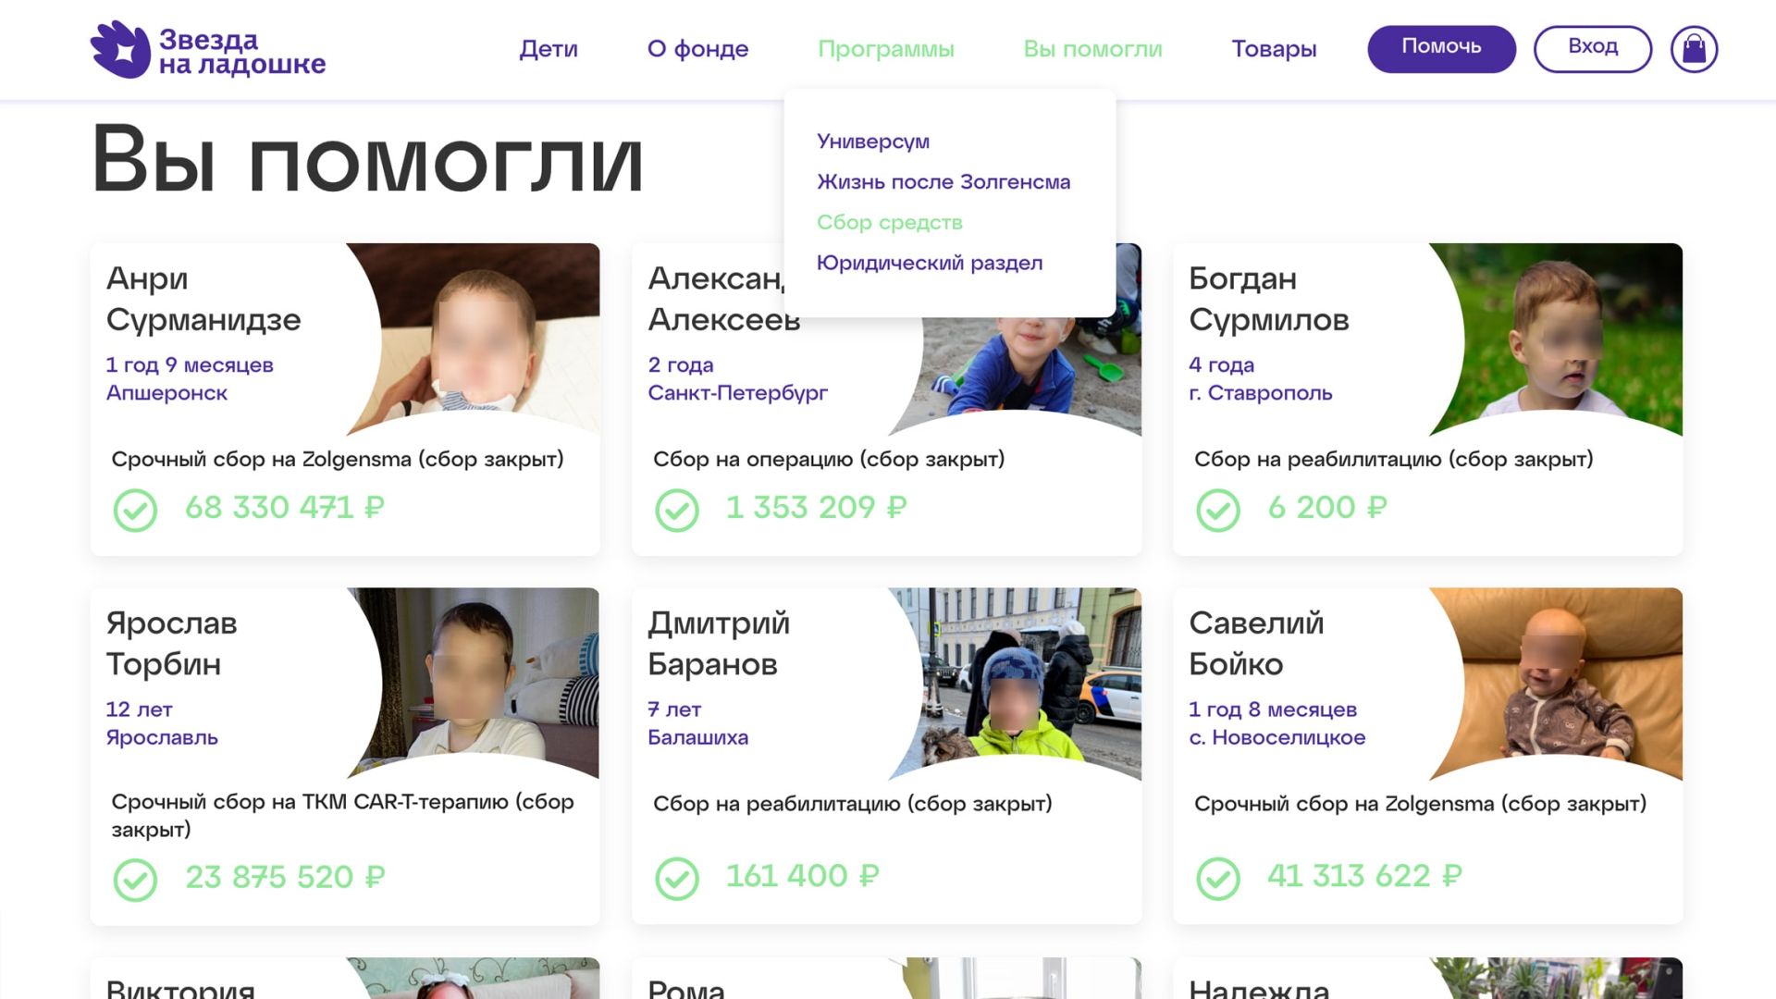Select Универсум from the dropdown
The image size is (1776, 999).
coord(872,142)
